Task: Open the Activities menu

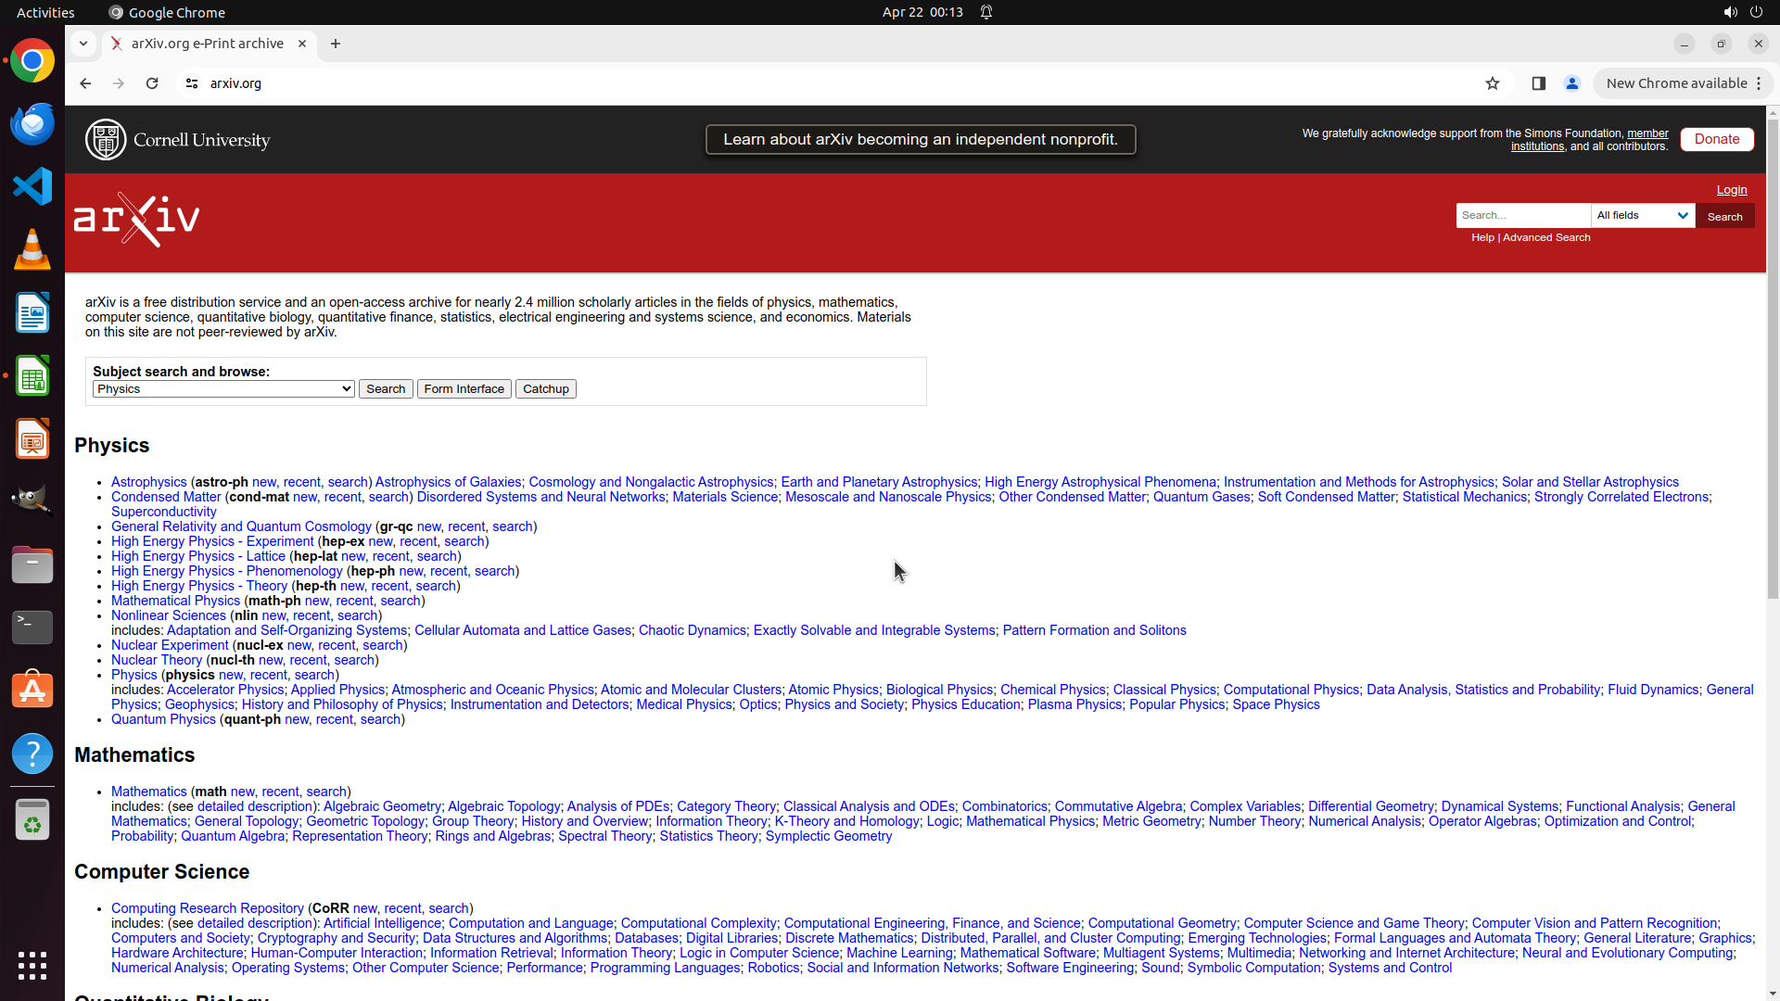Action: tap(45, 12)
